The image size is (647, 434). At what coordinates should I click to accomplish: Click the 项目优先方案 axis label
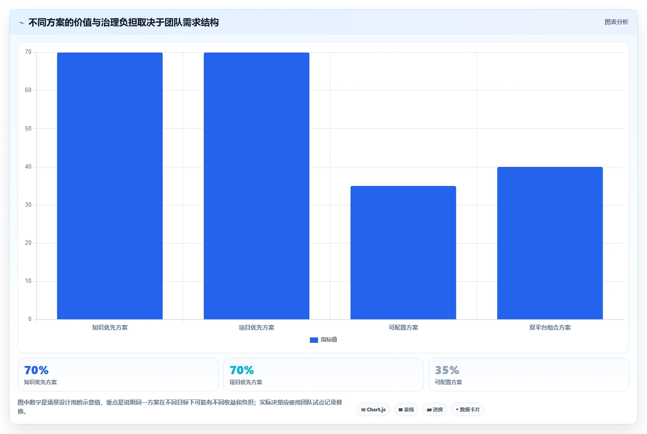pos(256,327)
